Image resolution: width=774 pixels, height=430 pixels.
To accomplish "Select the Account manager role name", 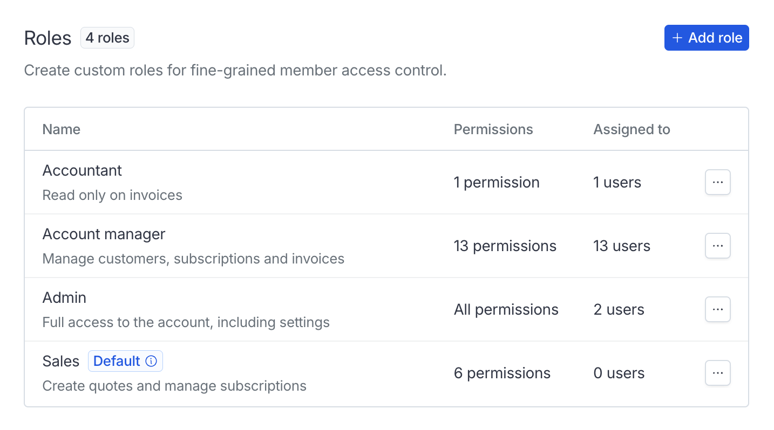I will tap(104, 234).
